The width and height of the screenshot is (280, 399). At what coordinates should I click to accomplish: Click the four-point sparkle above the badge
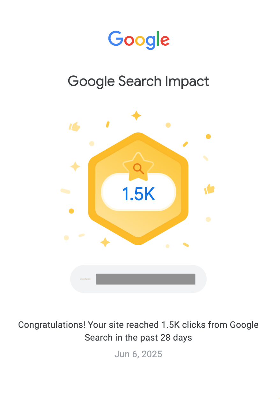[136, 116]
